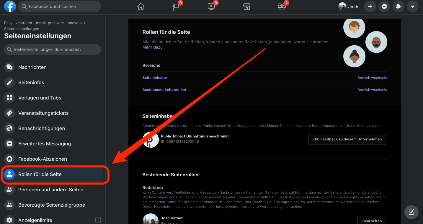Open the Home feed icon
The width and height of the screenshot is (423, 224).
tap(141, 6)
